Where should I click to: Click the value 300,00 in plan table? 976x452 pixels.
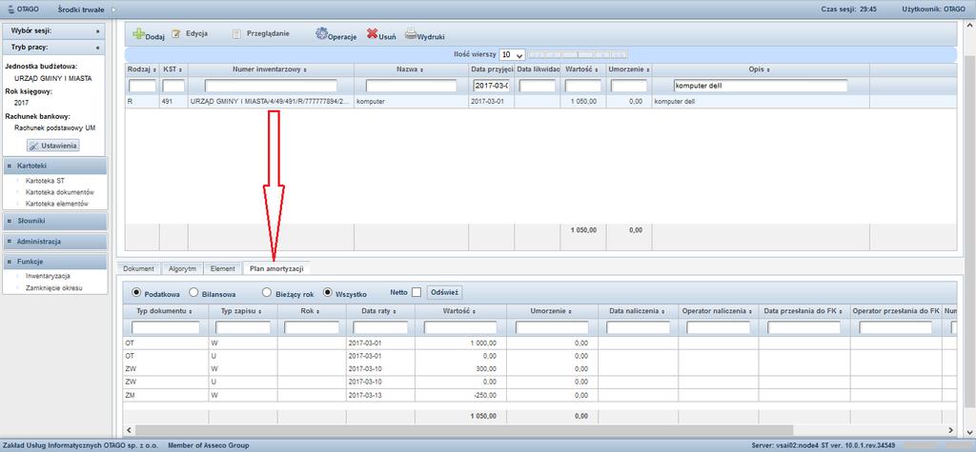click(x=485, y=368)
